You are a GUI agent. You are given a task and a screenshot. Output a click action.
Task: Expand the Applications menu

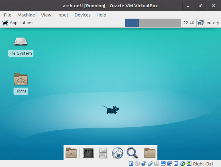pyautogui.click(x=18, y=23)
